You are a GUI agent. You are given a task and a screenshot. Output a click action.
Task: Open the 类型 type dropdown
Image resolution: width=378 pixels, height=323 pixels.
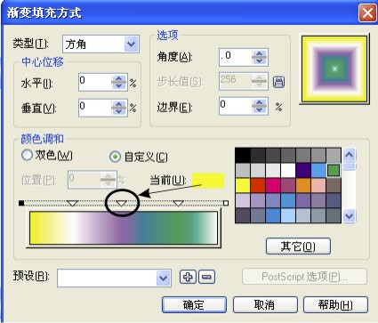click(x=131, y=44)
